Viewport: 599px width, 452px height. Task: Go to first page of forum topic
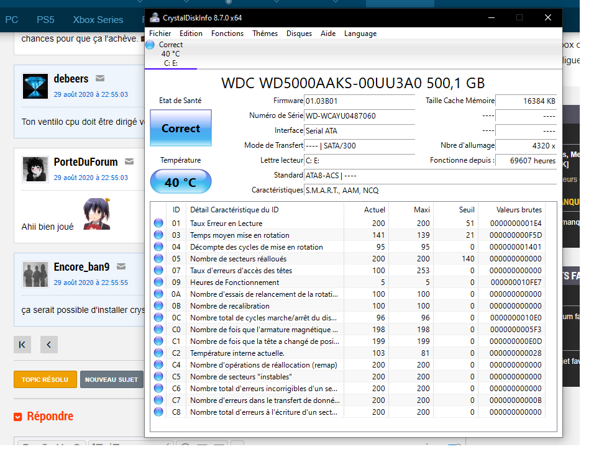click(x=22, y=345)
